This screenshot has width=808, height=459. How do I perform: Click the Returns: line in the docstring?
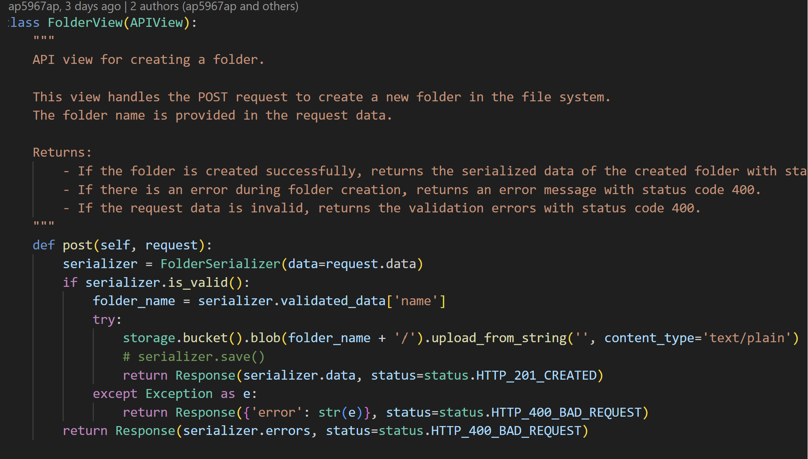point(60,152)
